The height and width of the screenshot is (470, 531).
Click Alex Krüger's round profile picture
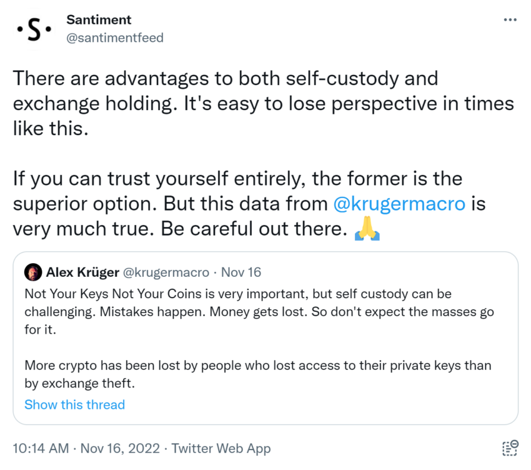pos(33,272)
